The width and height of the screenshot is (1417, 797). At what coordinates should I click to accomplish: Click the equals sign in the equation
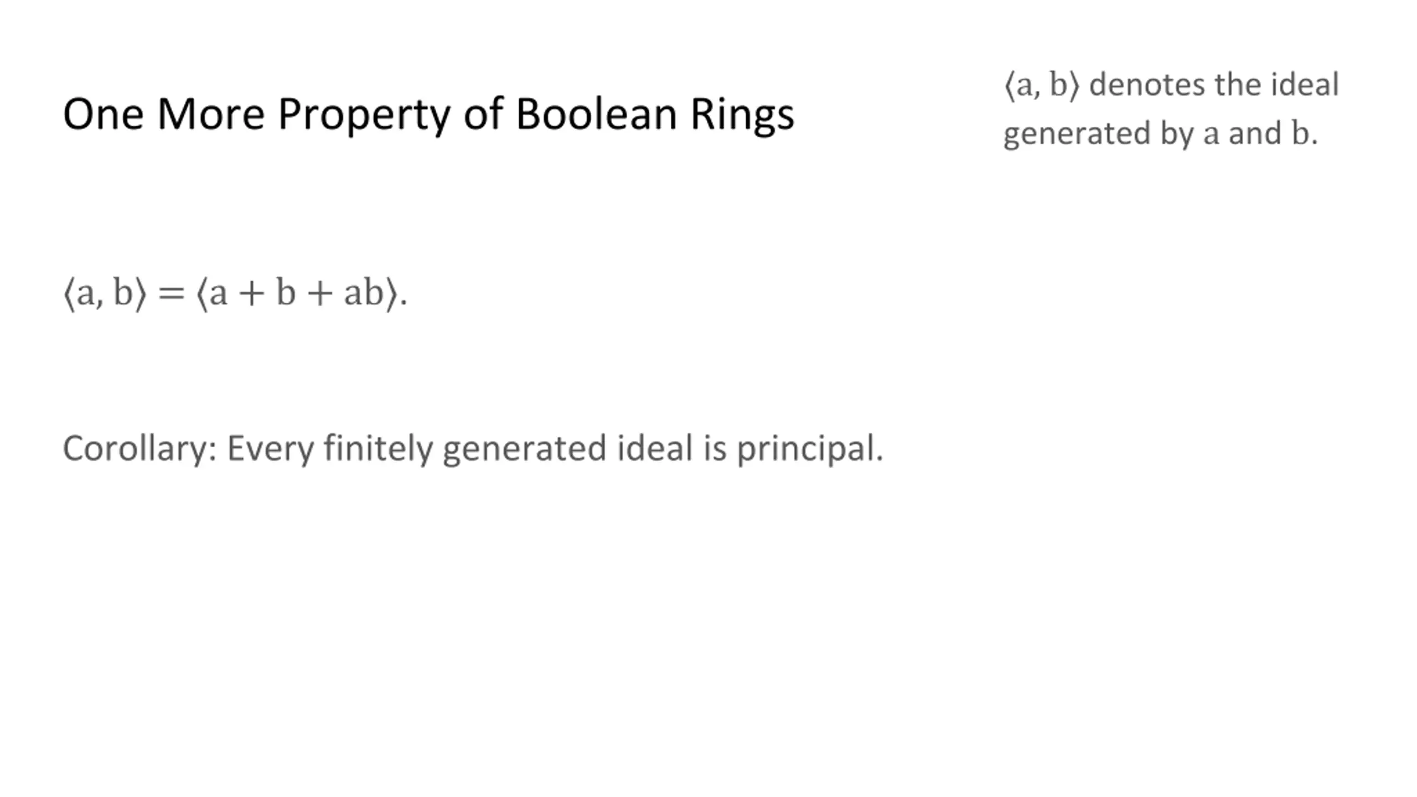[170, 294]
